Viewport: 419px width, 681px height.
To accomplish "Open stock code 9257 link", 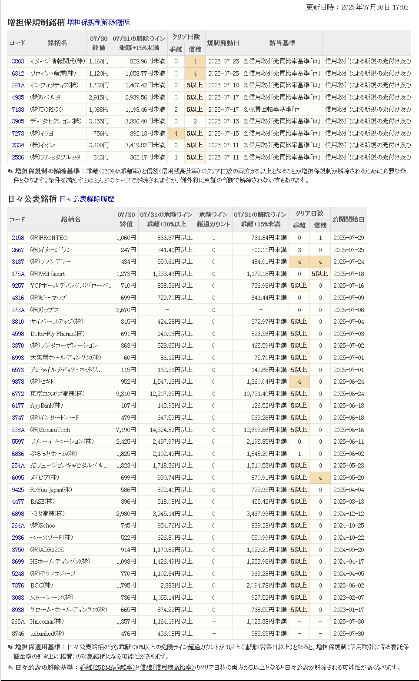I will (x=18, y=286).
